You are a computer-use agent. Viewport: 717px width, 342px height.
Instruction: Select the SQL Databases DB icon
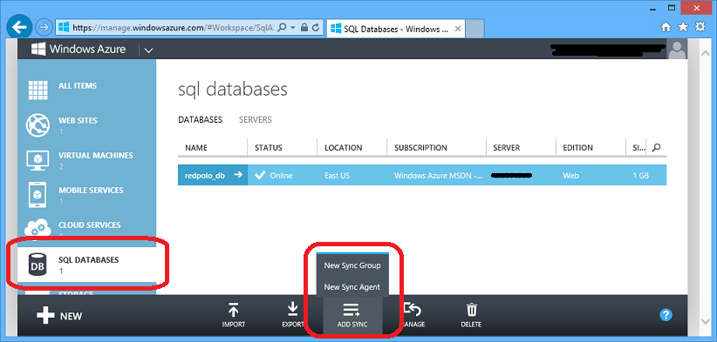38,264
